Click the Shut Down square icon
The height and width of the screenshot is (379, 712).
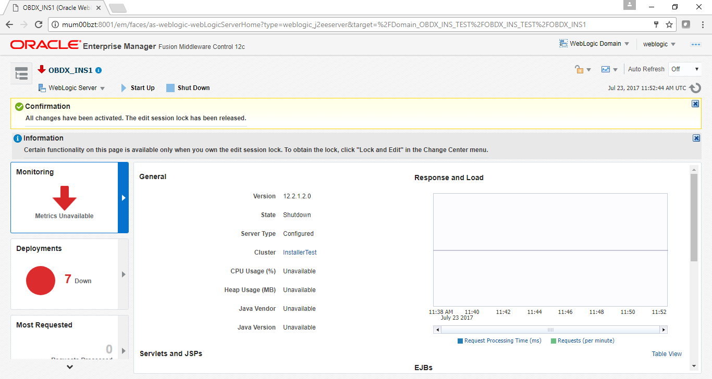(x=170, y=88)
